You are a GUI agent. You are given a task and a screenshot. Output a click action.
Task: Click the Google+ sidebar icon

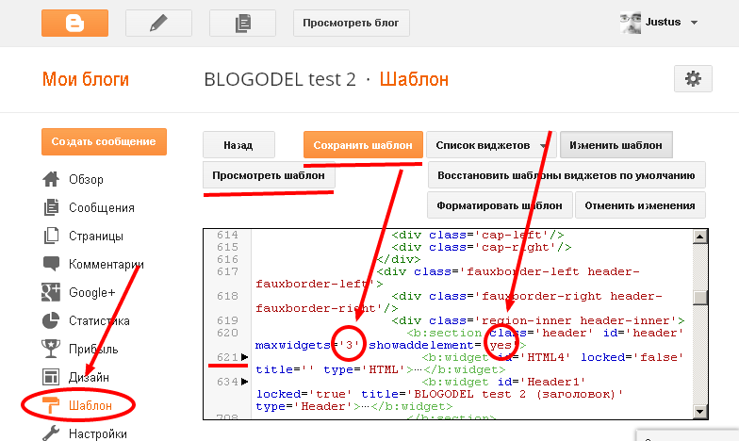point(52,292)
